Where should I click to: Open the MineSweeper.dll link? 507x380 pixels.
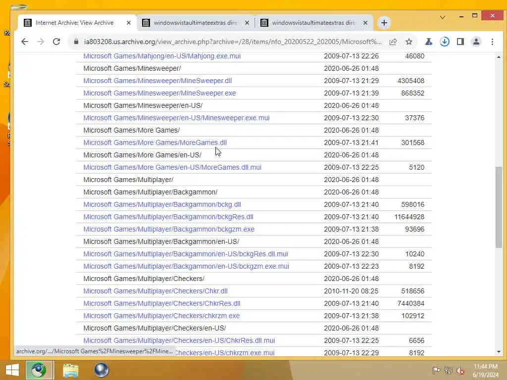point(157,81)
